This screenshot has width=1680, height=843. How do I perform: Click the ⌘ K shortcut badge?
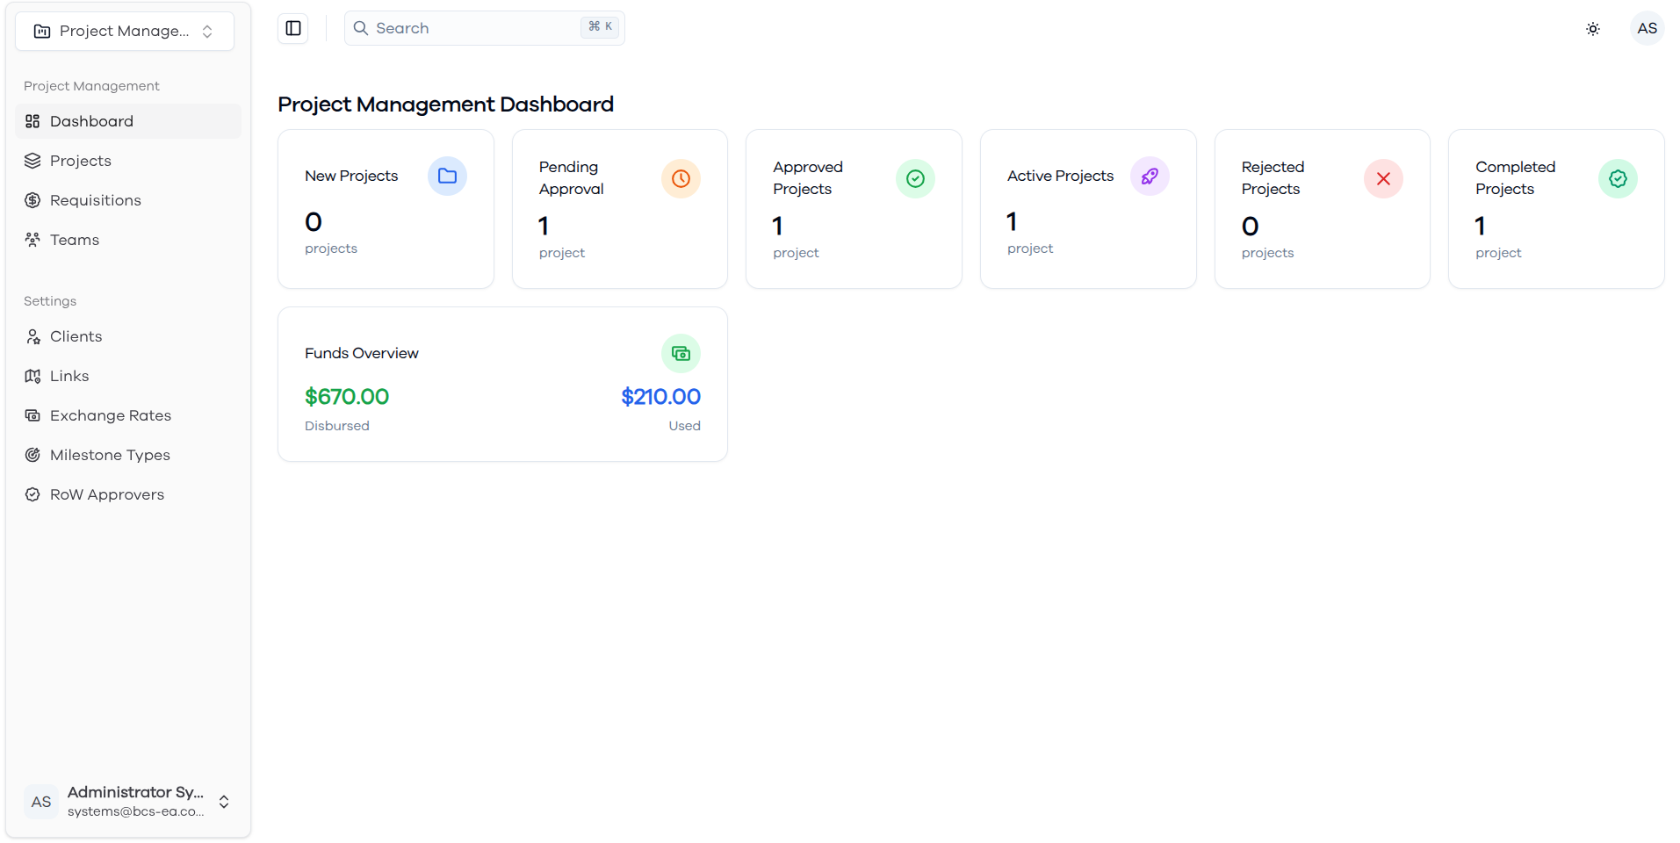pos(600,27)
